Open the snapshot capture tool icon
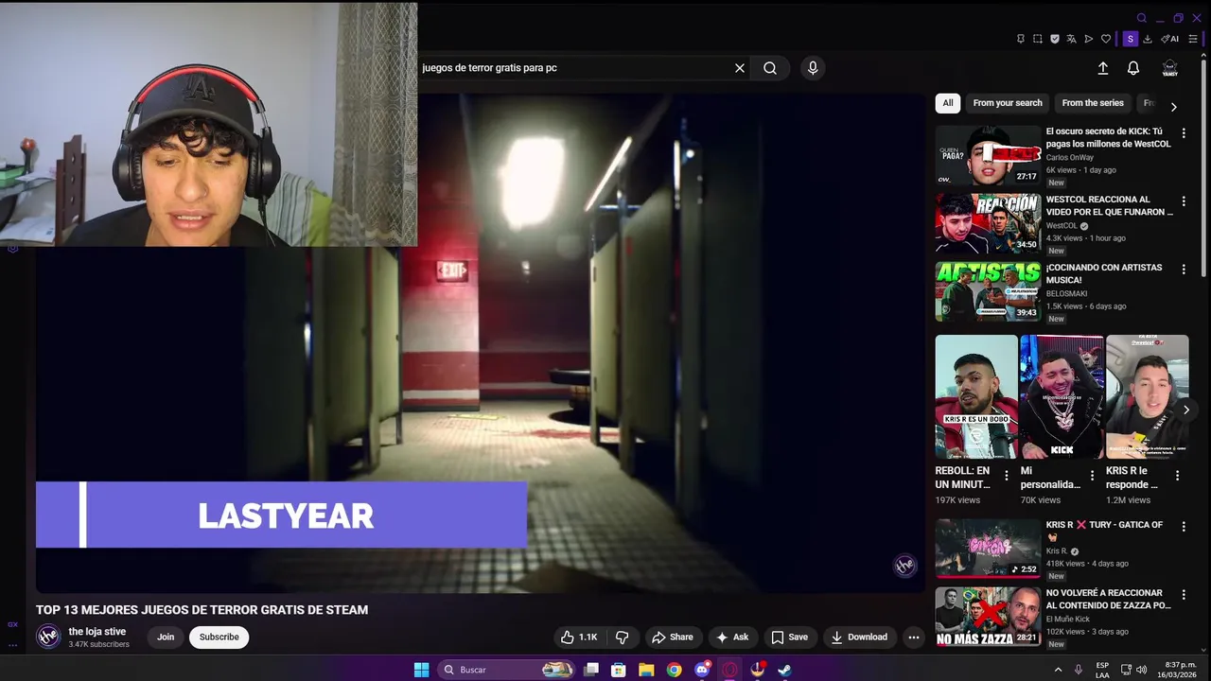 point(1038,39)
